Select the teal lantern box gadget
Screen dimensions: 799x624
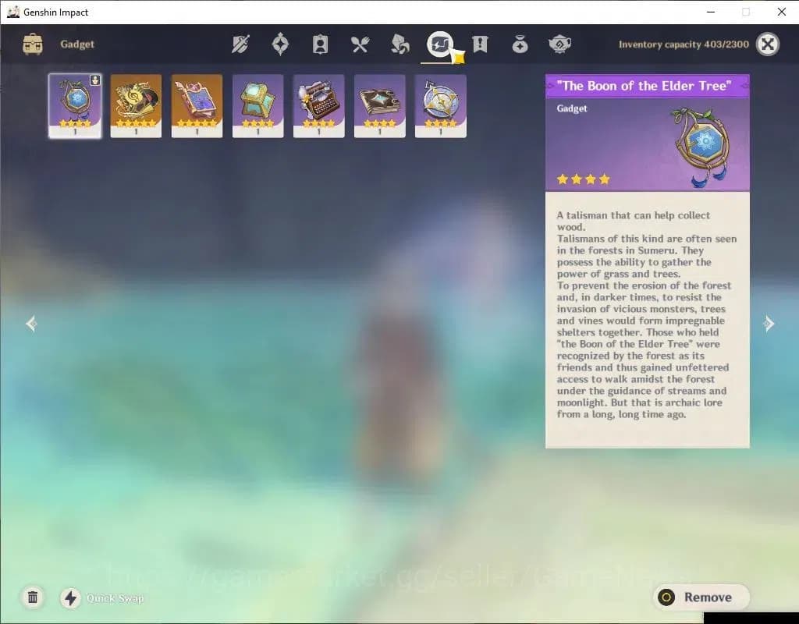[x=257, y=106]
